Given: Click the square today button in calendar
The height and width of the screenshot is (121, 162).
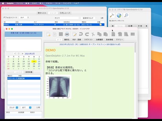Looking at the screenshot, I should tap(19, 53).
